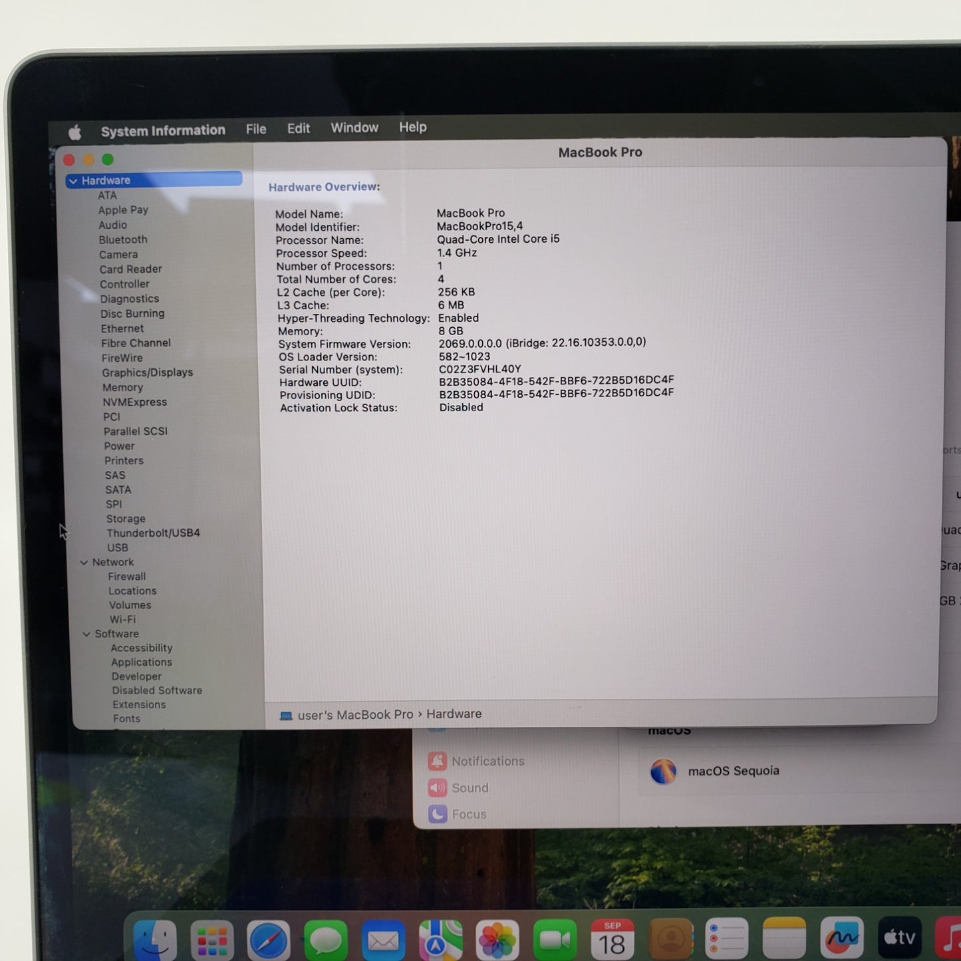The height and width of the screenshot is (961, 961).
Task: Open the Window menu
Action: [x=354, y=128]
